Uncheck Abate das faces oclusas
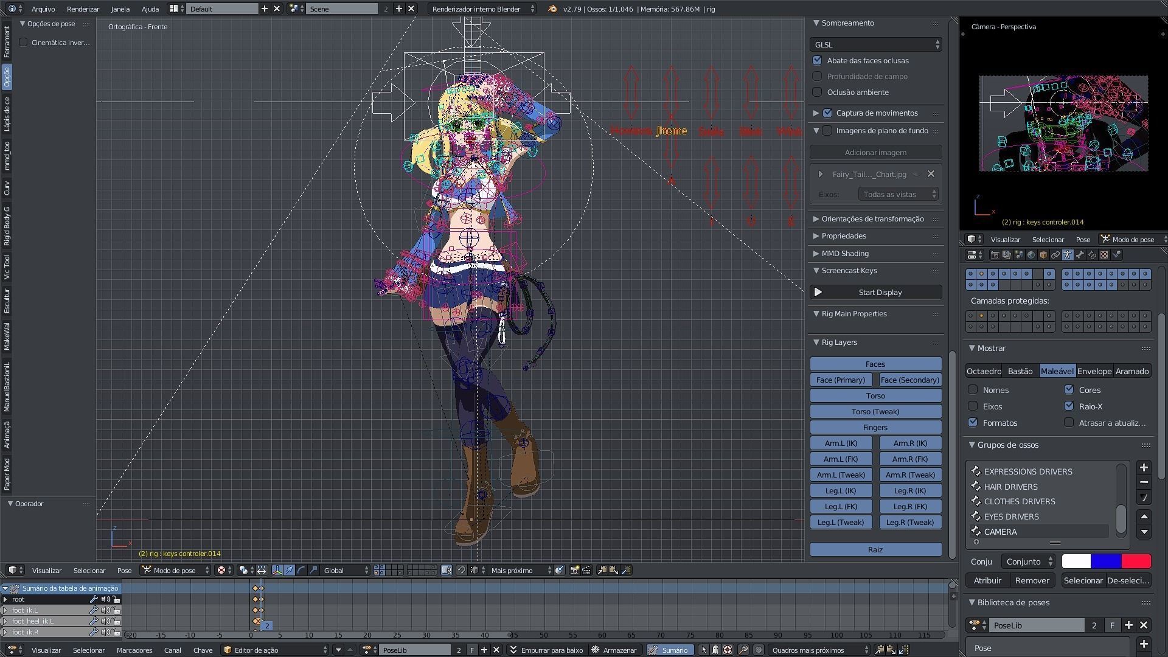The image size is (1168, 657). click(x=817, y=60)
